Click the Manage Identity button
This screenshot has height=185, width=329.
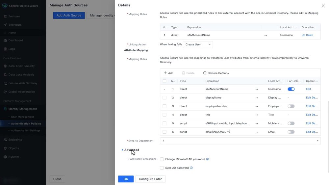101,15
